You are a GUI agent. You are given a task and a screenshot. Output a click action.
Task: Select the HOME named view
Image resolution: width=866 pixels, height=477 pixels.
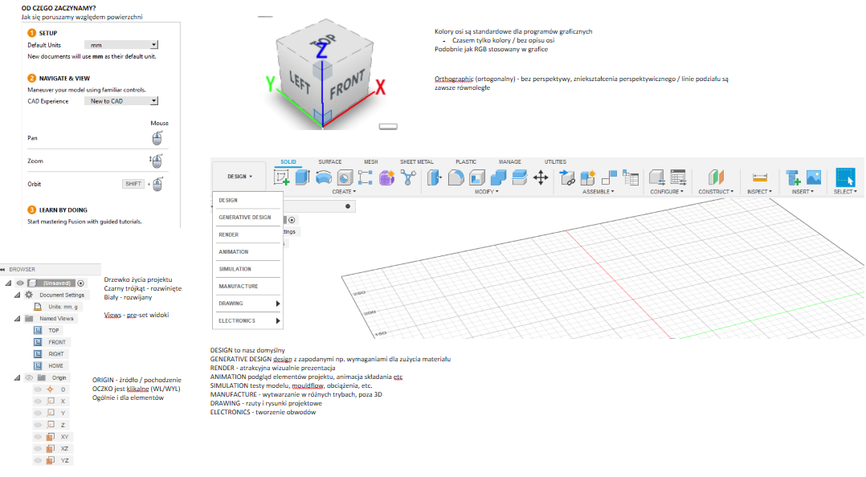56,365
